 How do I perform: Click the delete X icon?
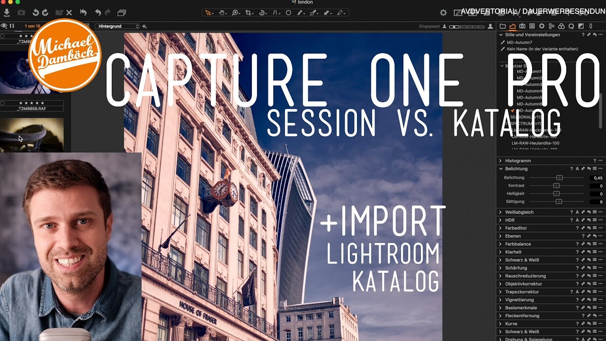coord(69,13)
